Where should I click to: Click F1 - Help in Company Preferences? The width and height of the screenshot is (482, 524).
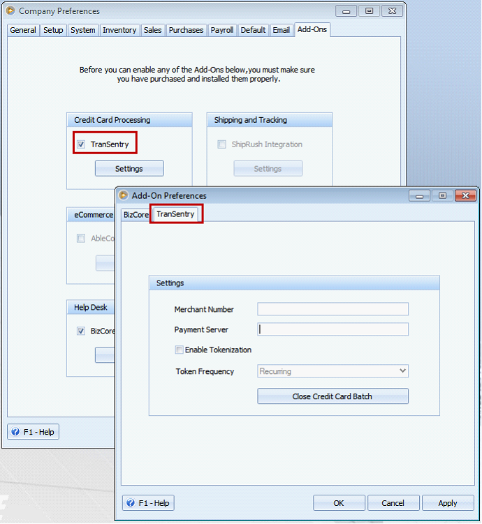tap(33, 431)
